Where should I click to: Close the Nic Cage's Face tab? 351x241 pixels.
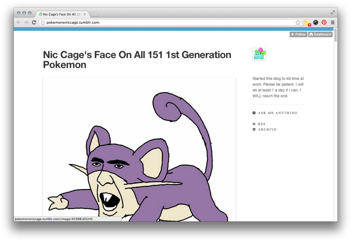85,14
